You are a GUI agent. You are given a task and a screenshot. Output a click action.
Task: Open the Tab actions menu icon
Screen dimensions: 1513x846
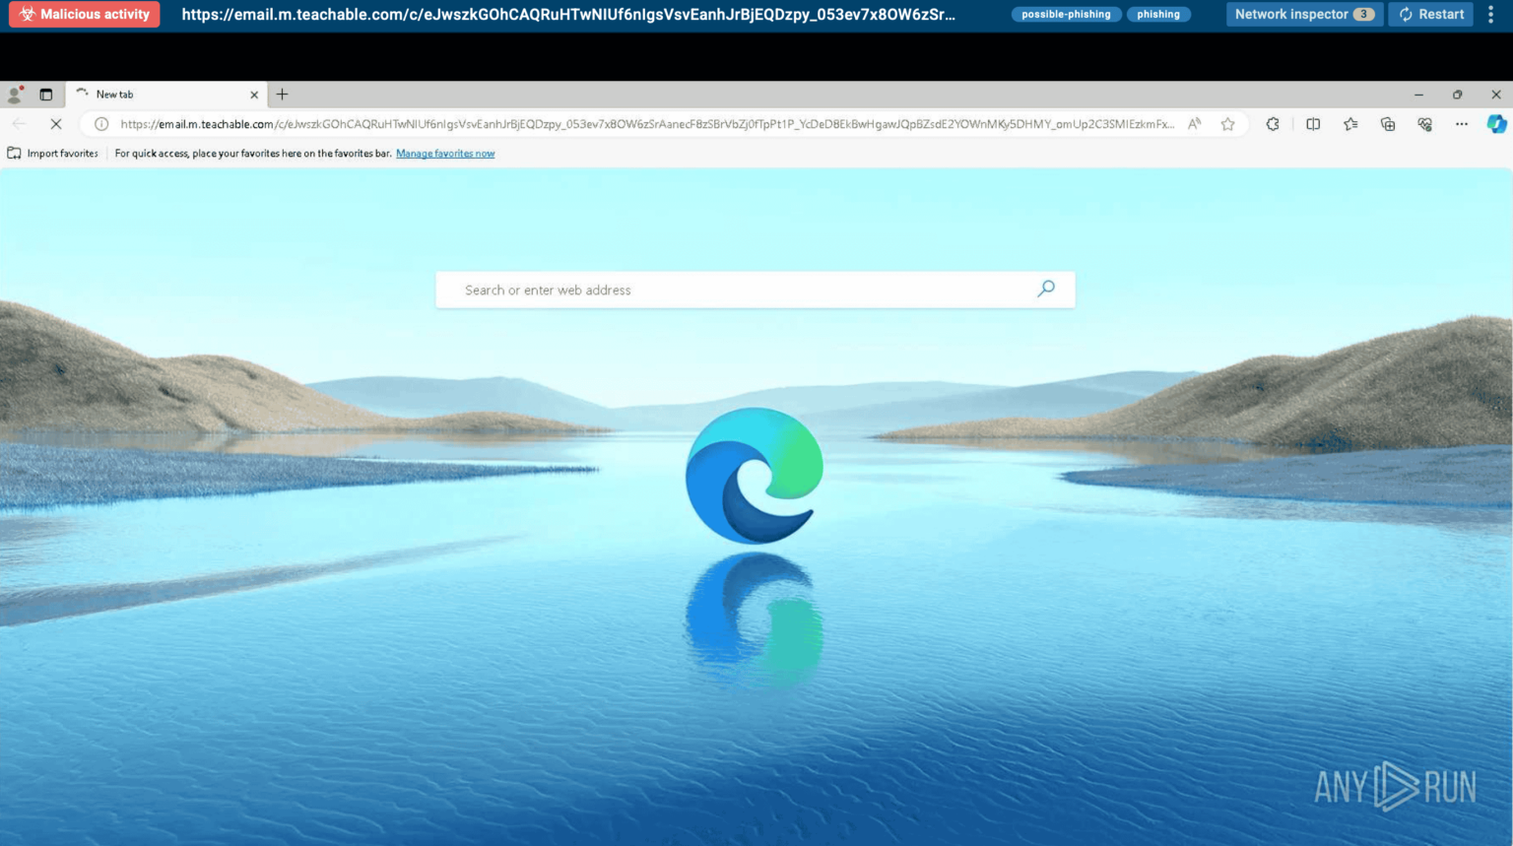click(x=45, y=95)
